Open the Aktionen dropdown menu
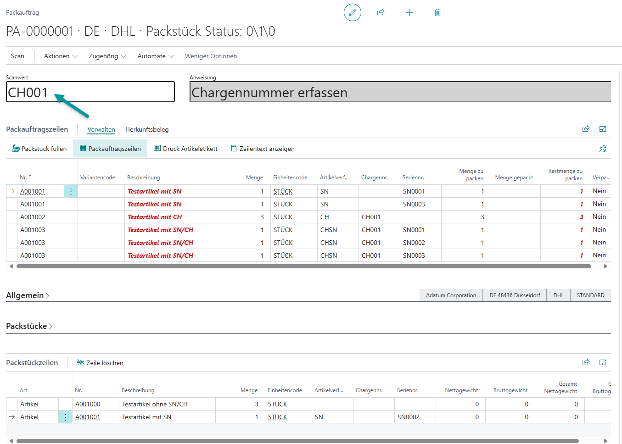Image resolution: width=622 pixels, height=444 pixels. (61, 56)
